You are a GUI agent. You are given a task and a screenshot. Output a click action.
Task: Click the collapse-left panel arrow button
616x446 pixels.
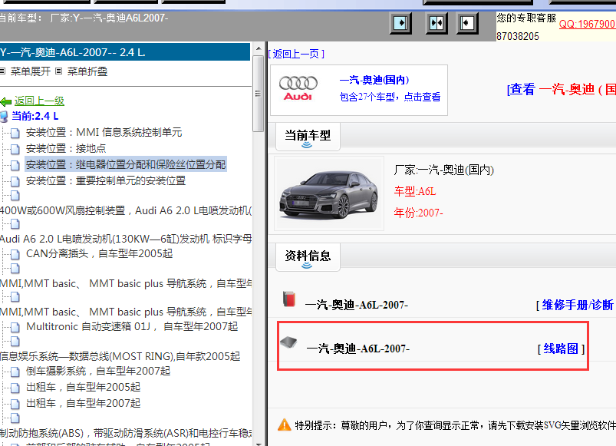click(466, 23)
